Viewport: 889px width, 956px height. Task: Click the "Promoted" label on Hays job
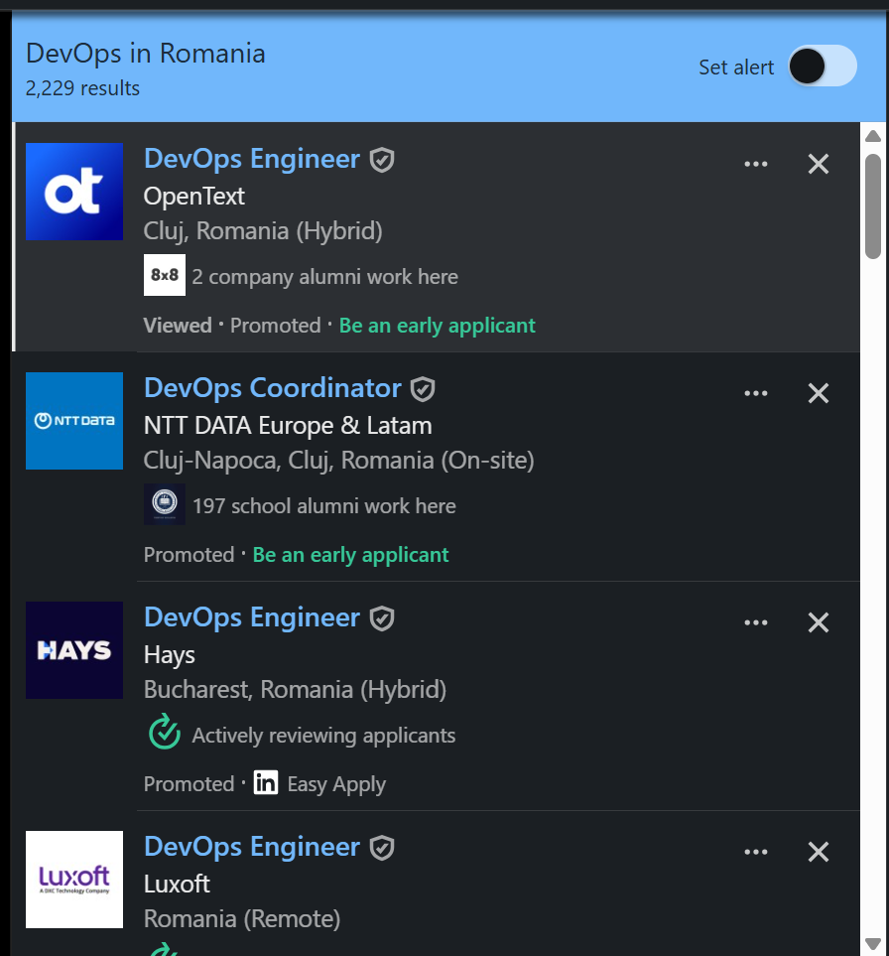189,784
